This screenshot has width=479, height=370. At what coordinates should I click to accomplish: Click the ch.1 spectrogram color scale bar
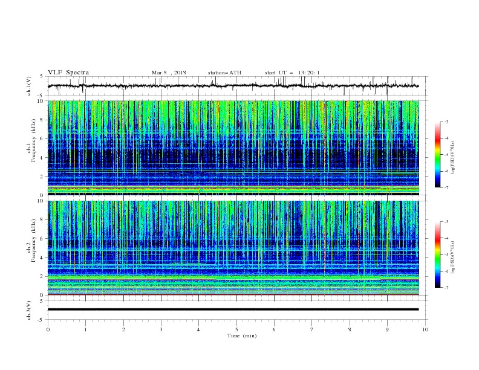click(437, 155)
